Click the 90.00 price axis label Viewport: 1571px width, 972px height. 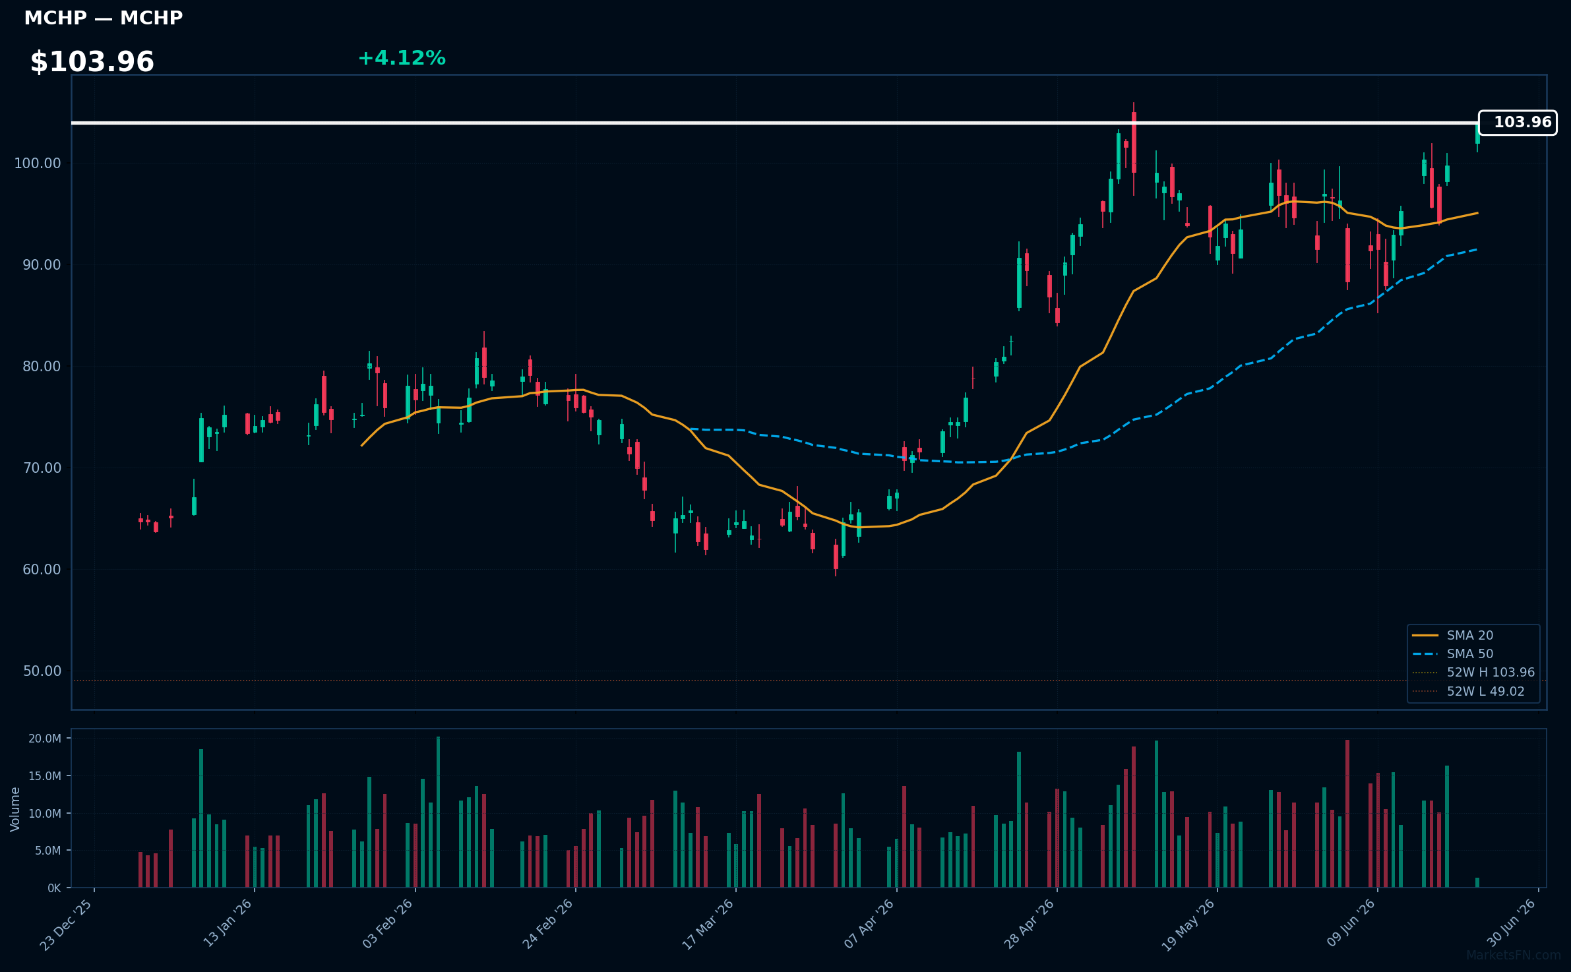point(42,265)
